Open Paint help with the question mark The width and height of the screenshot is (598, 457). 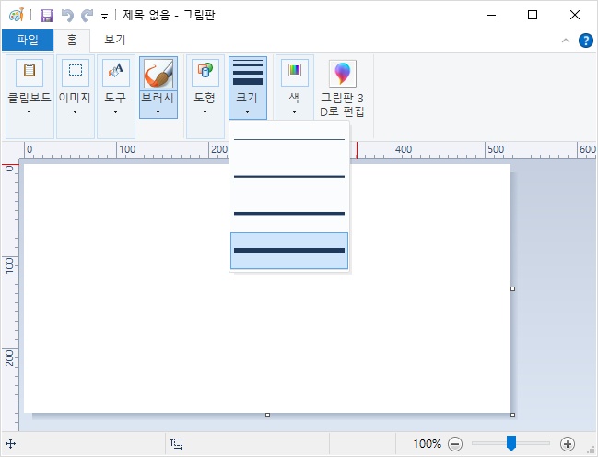click(x=586, y=41)
